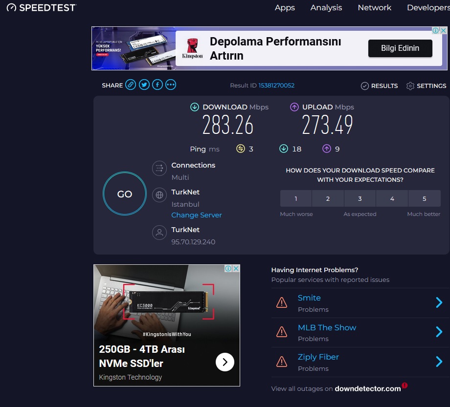This screenshot has height=407, width=450.
Task: Click the server globe icon
Action: pyautogui.click(x=159, y=195)
